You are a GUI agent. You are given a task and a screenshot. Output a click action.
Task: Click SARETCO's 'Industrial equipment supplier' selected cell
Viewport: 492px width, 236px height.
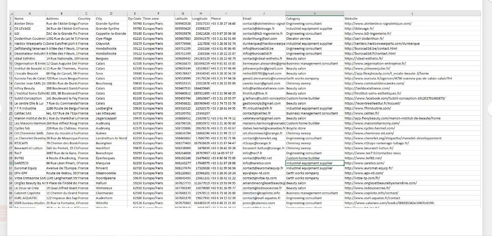pyautogui.click(x=315, y=163)
